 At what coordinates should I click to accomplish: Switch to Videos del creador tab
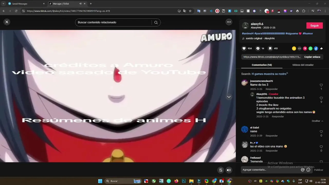click(x=303, y=65)
